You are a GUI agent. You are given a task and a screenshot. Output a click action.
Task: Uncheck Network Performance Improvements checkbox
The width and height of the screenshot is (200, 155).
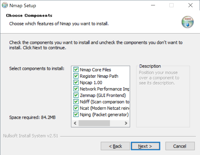pyautogui.click(x=76, y=89)
